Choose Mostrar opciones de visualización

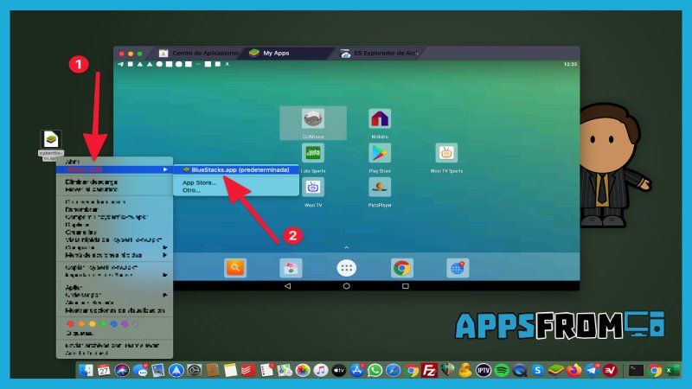tap(115, 310)
